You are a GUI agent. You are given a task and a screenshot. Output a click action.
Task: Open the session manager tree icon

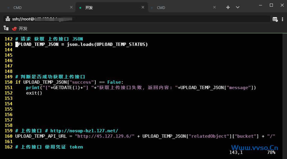(x=6, y=28)
